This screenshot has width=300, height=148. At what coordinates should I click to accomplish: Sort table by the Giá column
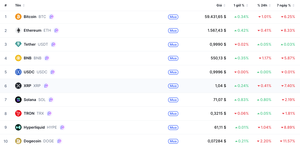221,5
